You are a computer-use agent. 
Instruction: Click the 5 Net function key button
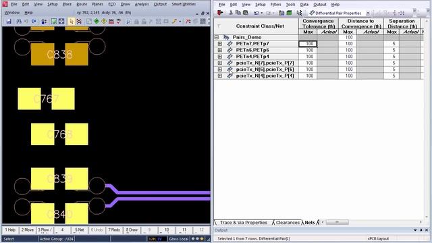pos(80,230)
